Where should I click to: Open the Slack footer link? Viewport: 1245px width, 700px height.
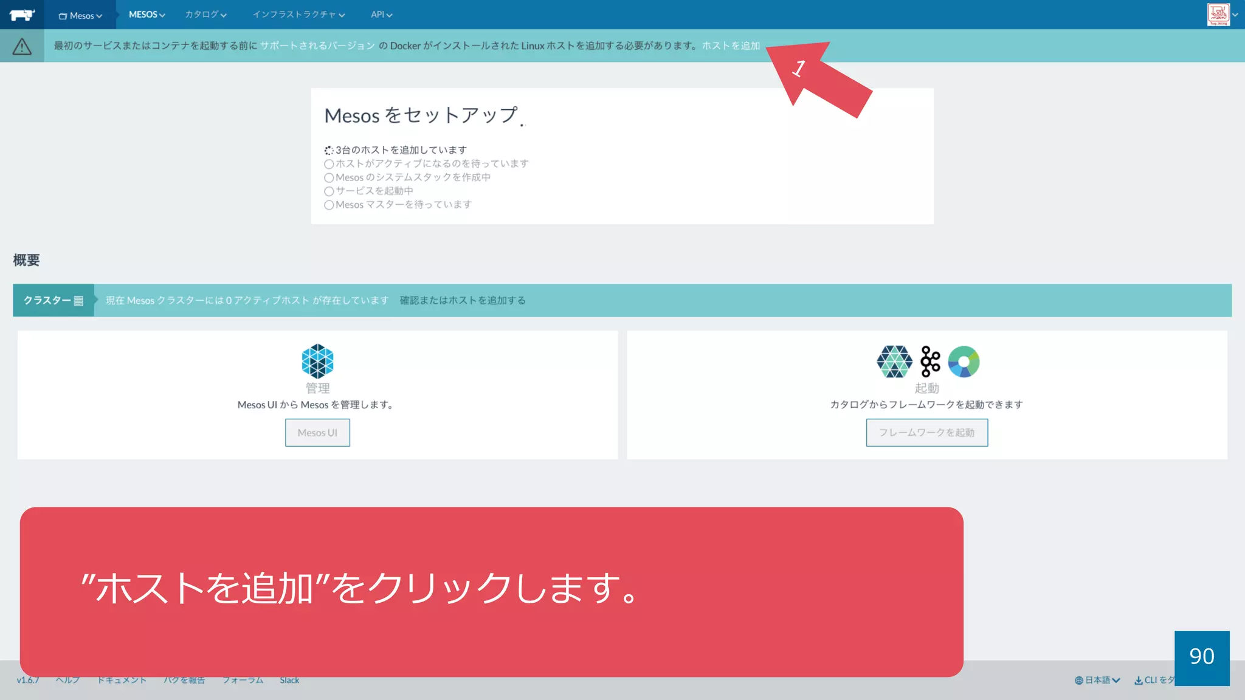[289, 680]
